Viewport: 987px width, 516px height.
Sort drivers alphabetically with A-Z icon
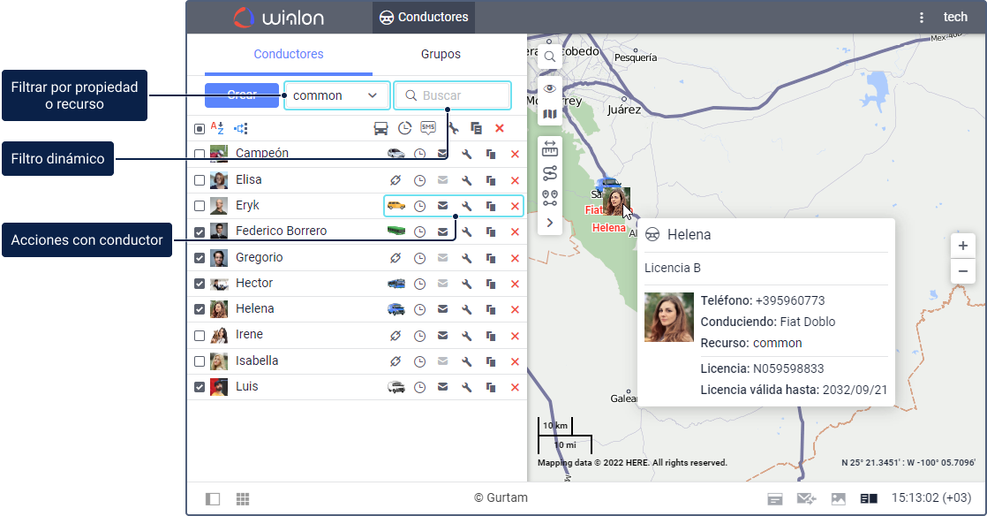[217, 128]
